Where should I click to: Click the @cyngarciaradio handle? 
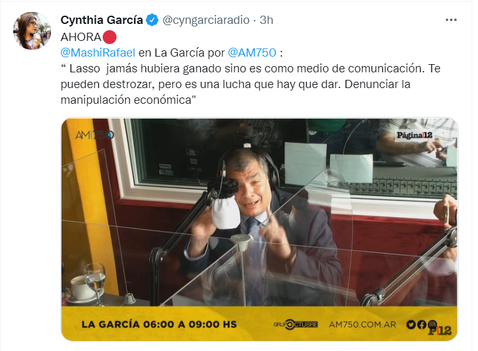[x=206, y=20]
